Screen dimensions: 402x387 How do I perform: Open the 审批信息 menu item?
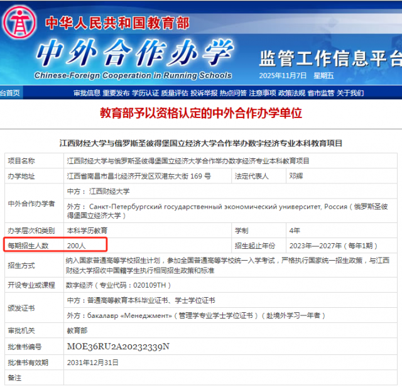pyautogui.click(x=86, y=93)
